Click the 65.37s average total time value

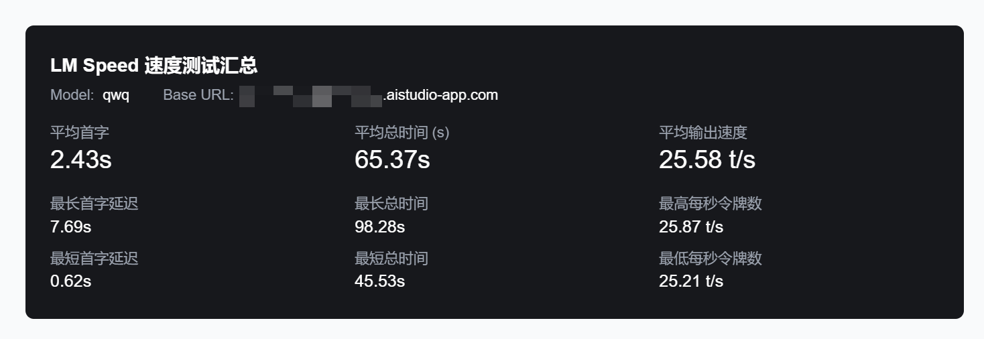point(392,159)
